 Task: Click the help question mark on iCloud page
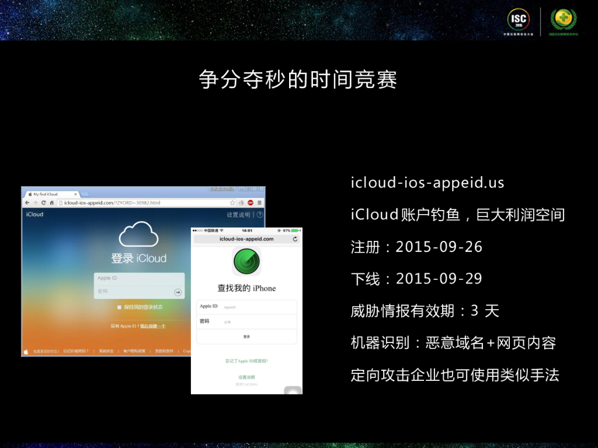(260, 215)
